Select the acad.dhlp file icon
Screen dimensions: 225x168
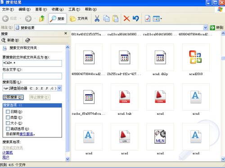160,57
